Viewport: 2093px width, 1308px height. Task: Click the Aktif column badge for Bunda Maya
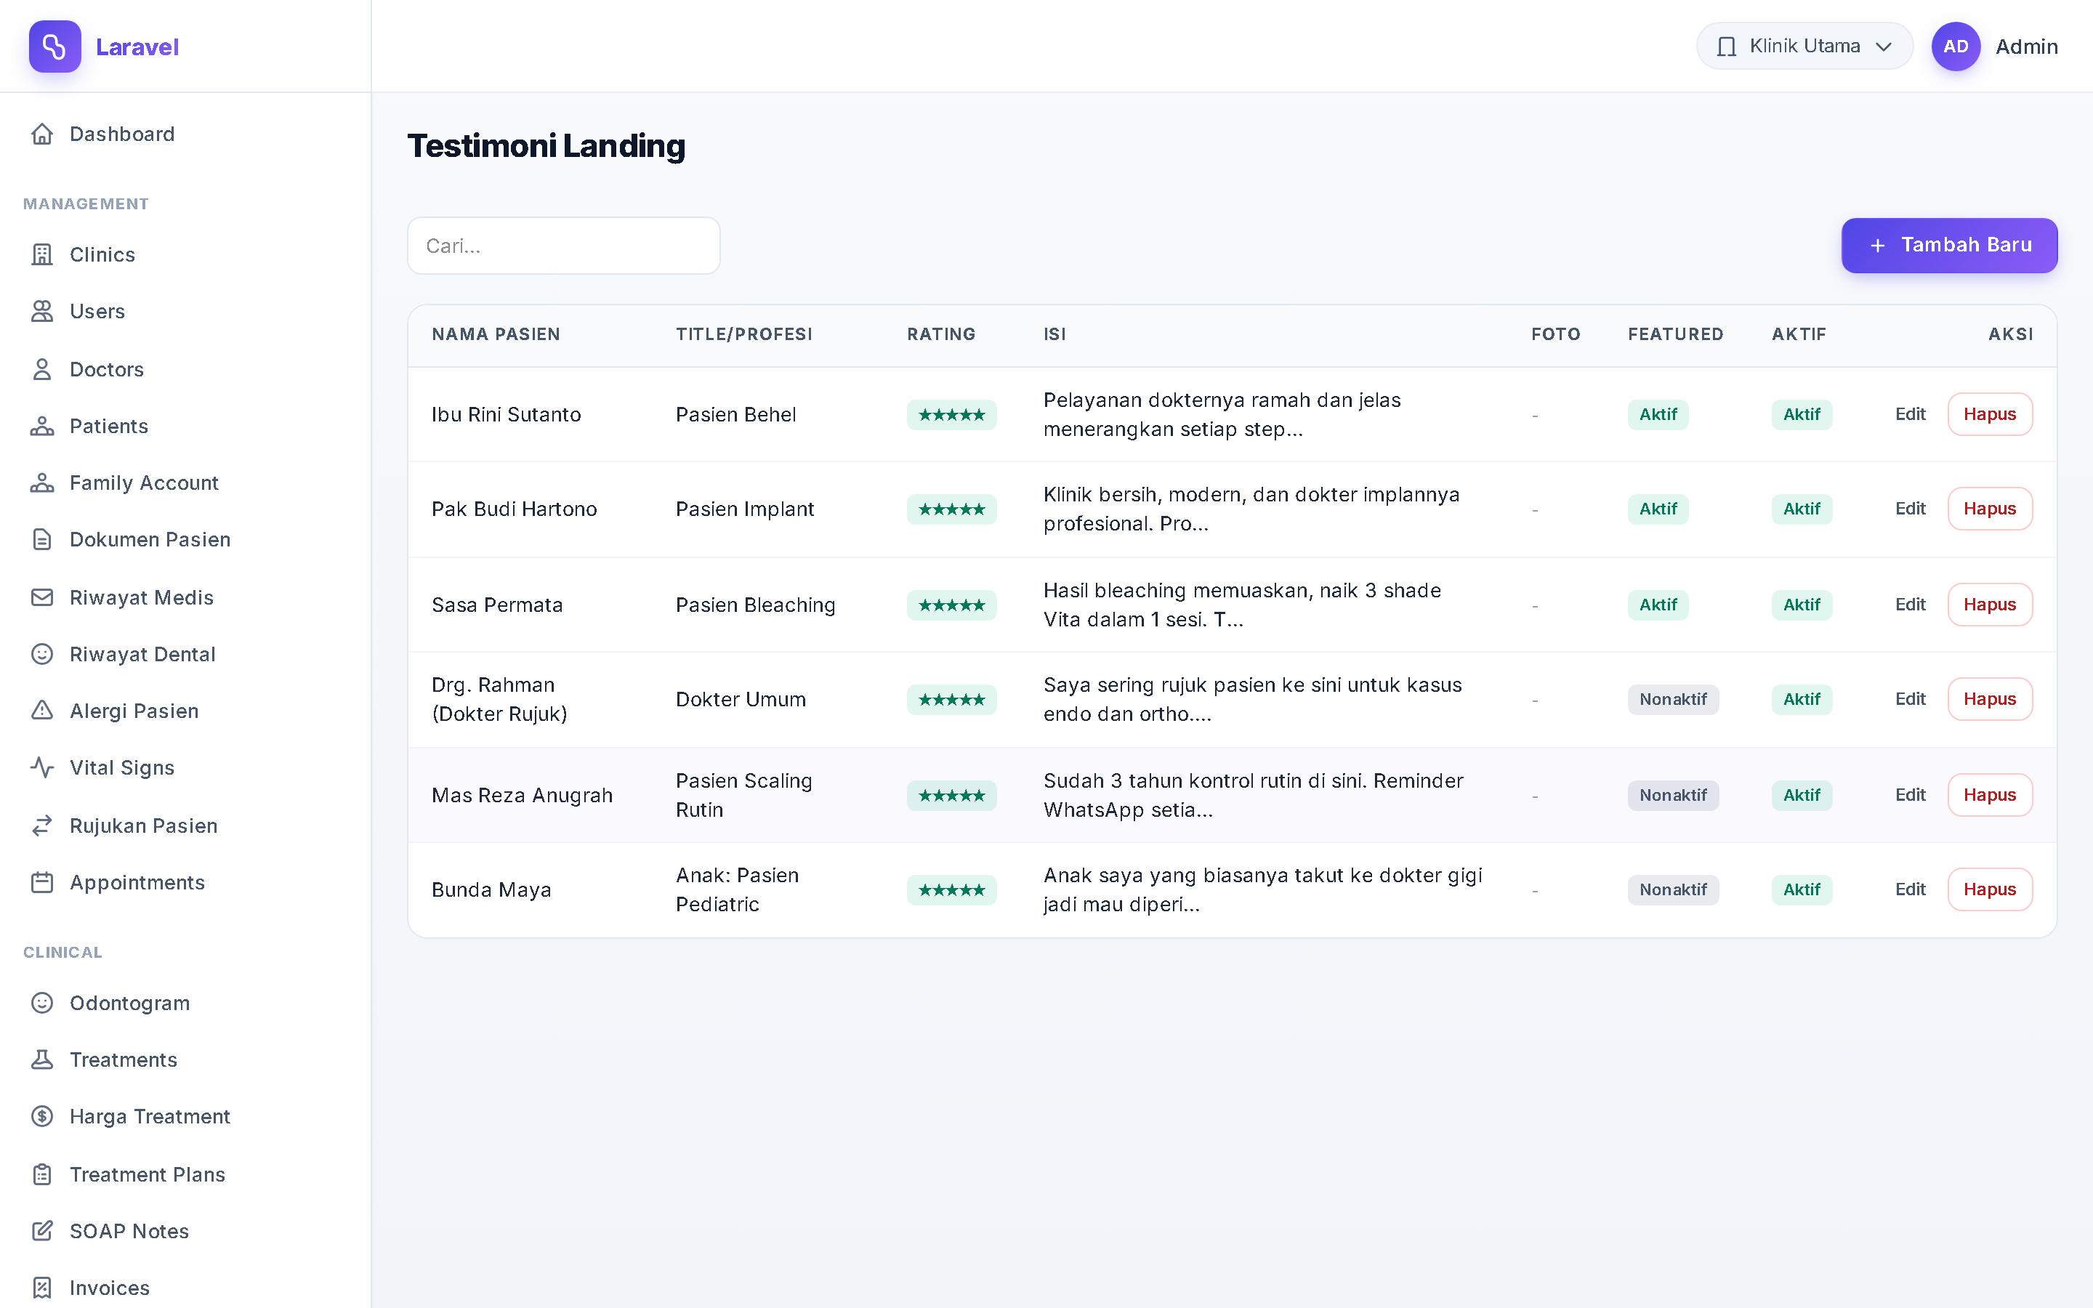click(1802, 889)
